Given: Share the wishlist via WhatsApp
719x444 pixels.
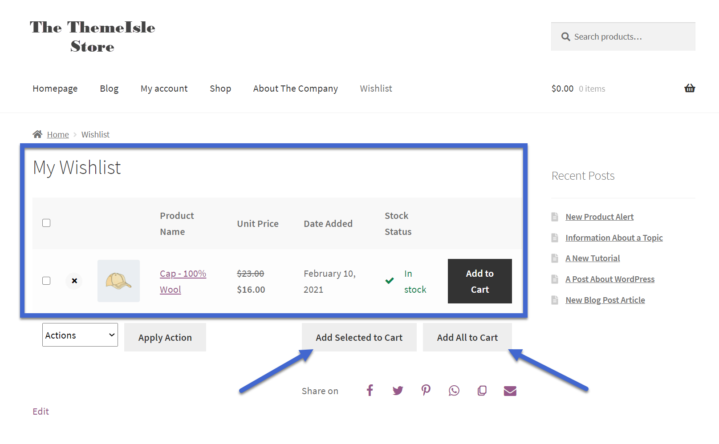Looking at the screenshot, I should 454,390.
